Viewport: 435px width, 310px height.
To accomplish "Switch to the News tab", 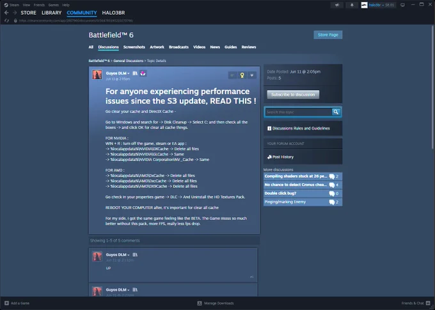I will [215, 47].
